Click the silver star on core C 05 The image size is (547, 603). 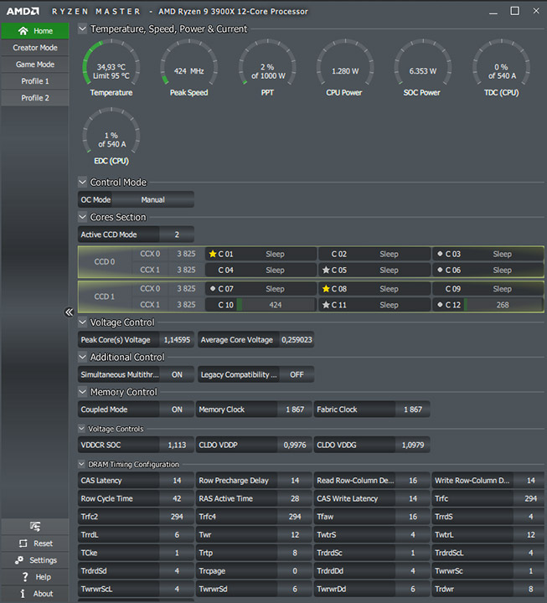326,270
